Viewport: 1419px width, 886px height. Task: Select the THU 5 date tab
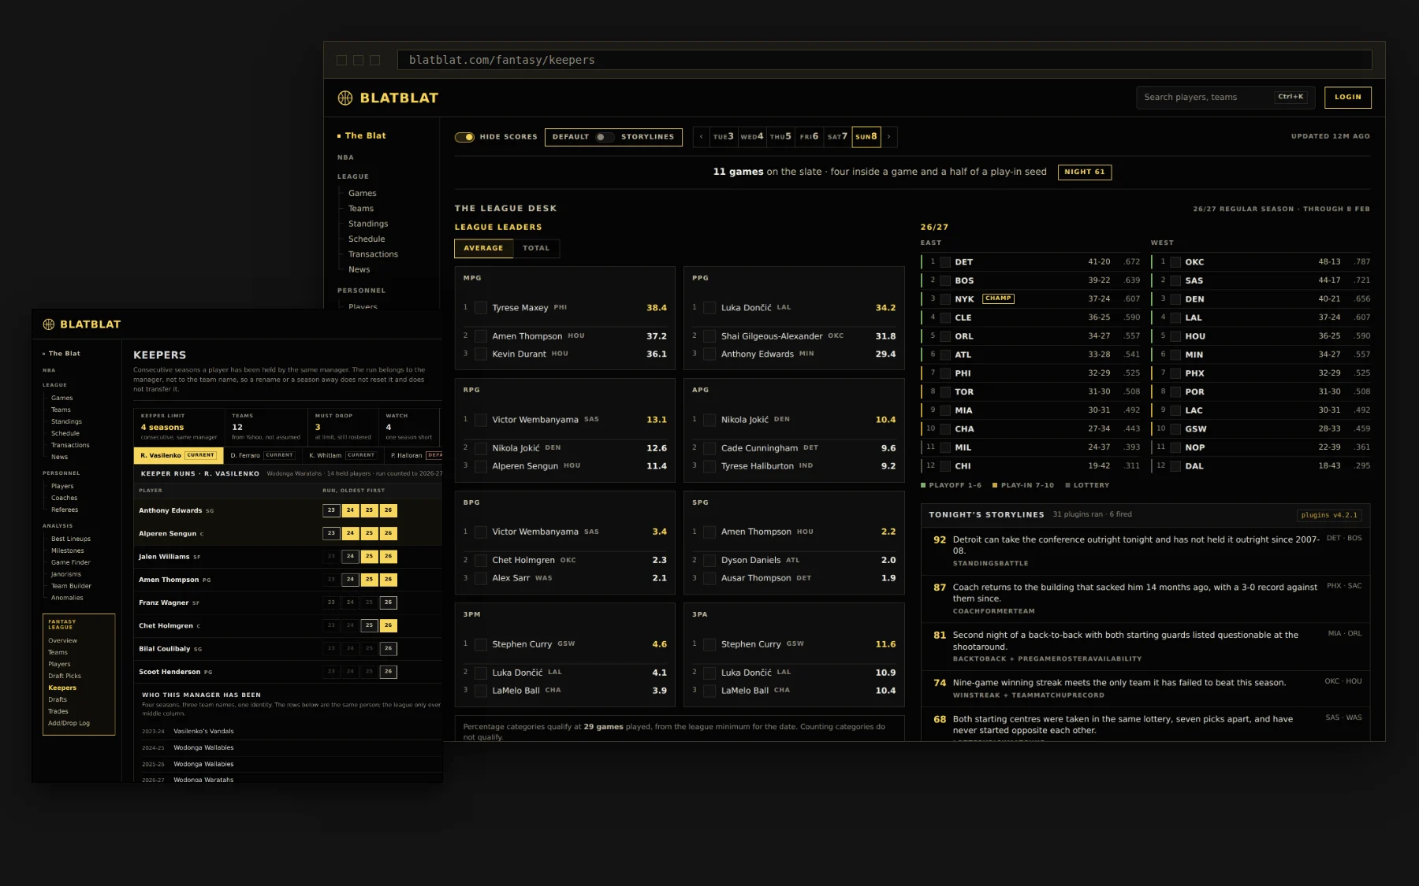(x=780, y=137)
